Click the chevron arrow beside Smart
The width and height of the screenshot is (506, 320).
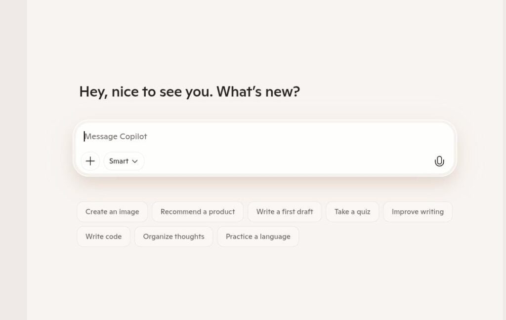point(135,161)
